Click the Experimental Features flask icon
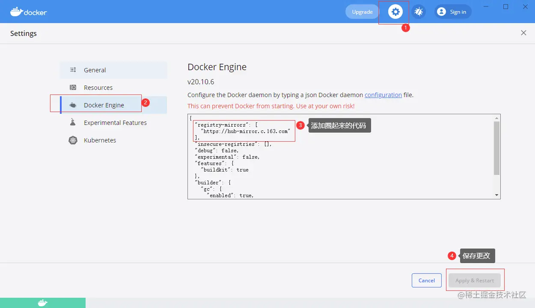The width and height of the screenshot is (535, 308). tap(73, 122)
